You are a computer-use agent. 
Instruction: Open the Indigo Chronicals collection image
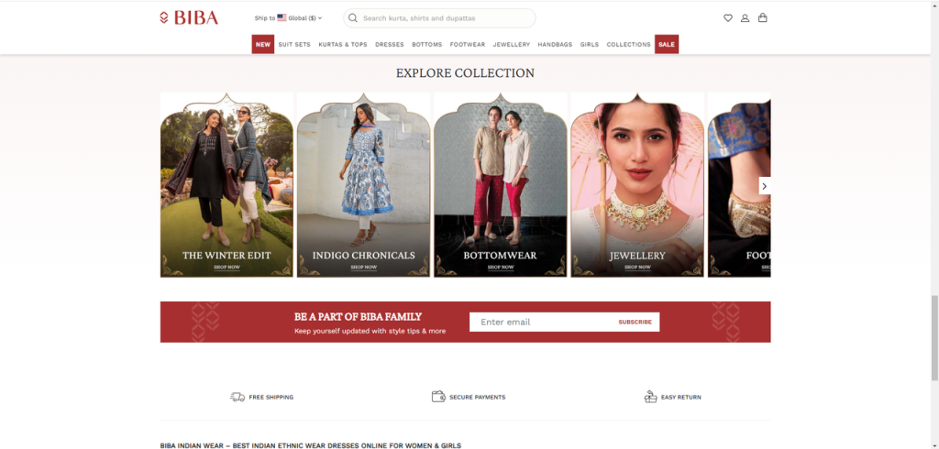[363, 185]
